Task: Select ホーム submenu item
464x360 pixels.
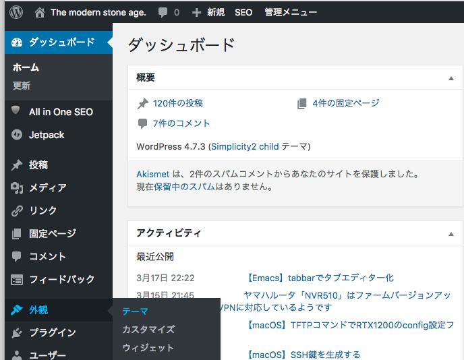Action: point(26,67)
